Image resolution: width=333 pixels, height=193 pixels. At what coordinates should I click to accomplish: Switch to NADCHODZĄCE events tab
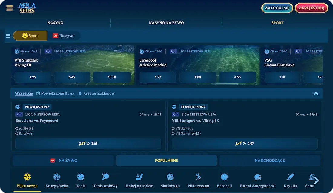point(270,161)
